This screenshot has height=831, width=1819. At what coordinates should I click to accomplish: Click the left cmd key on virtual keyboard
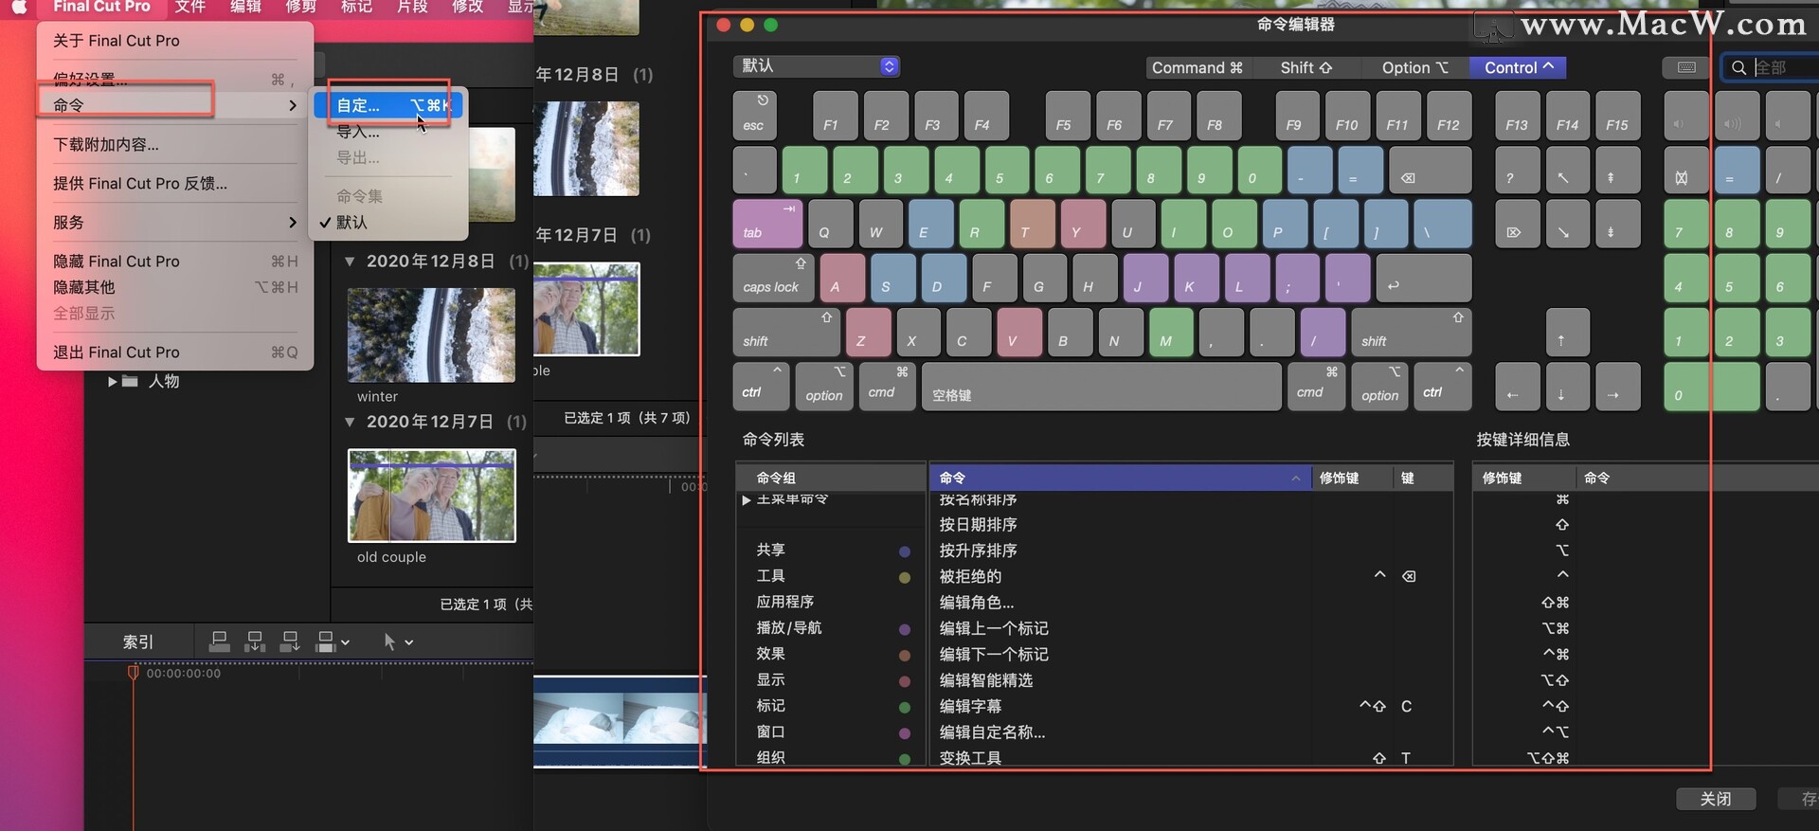pyautogui.click(x=887, y=386)
